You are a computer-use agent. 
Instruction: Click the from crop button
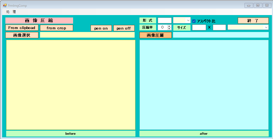click(56, 28)
